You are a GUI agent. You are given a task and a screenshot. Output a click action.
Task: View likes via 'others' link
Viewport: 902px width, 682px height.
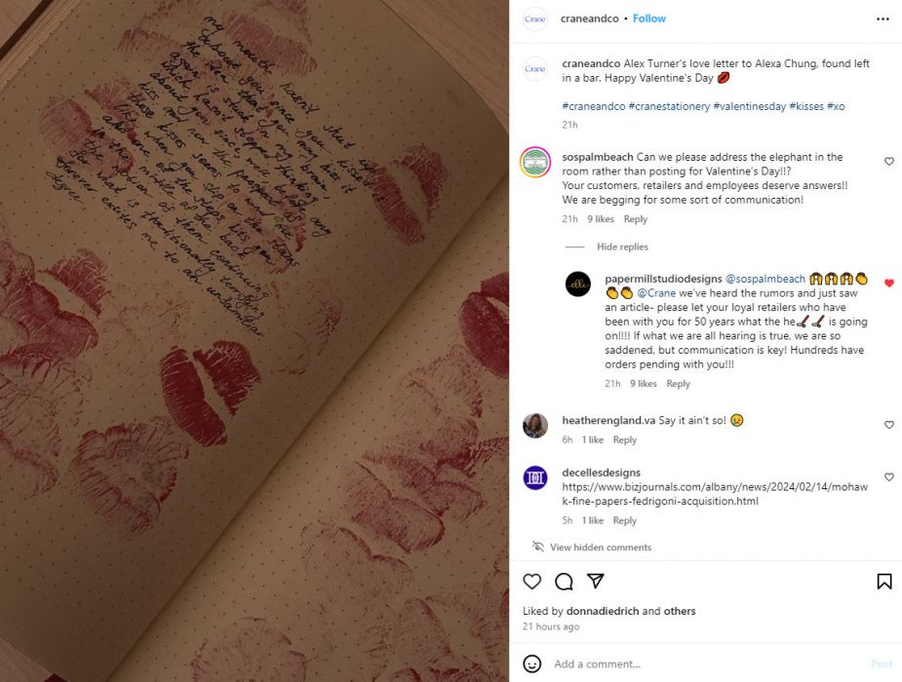pos(680,611)
